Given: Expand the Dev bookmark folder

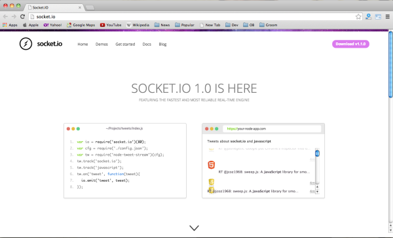Looking at the screenshot, I should pyautogui.click(x=232, y=25).
